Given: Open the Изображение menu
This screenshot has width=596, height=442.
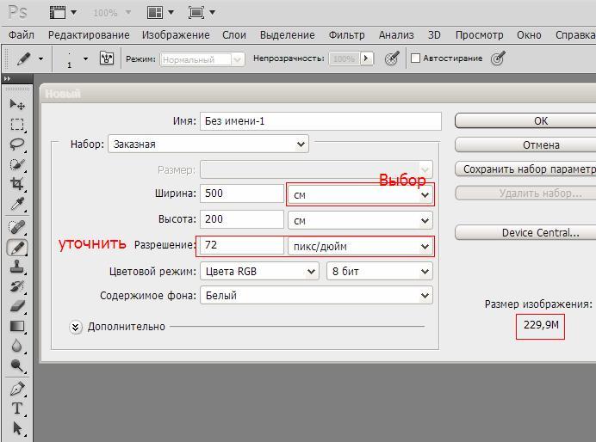Looking at the screenshot, I should pyautogui.click(x=176, y=35).
